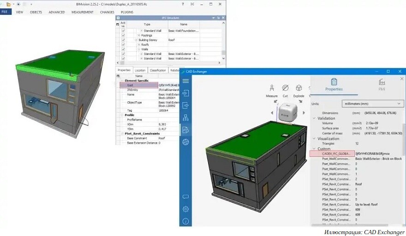Uncheck the Footings active checkbox
406x236 pixels.
(x=123, y=35)
